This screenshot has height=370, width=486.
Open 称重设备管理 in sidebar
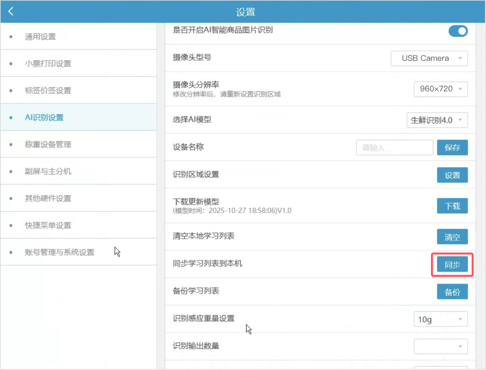79,144
